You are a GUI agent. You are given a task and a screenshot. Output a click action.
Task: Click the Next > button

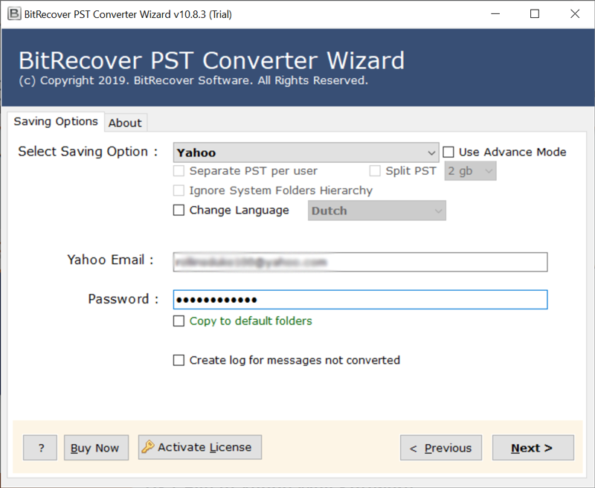pos(533,448)
